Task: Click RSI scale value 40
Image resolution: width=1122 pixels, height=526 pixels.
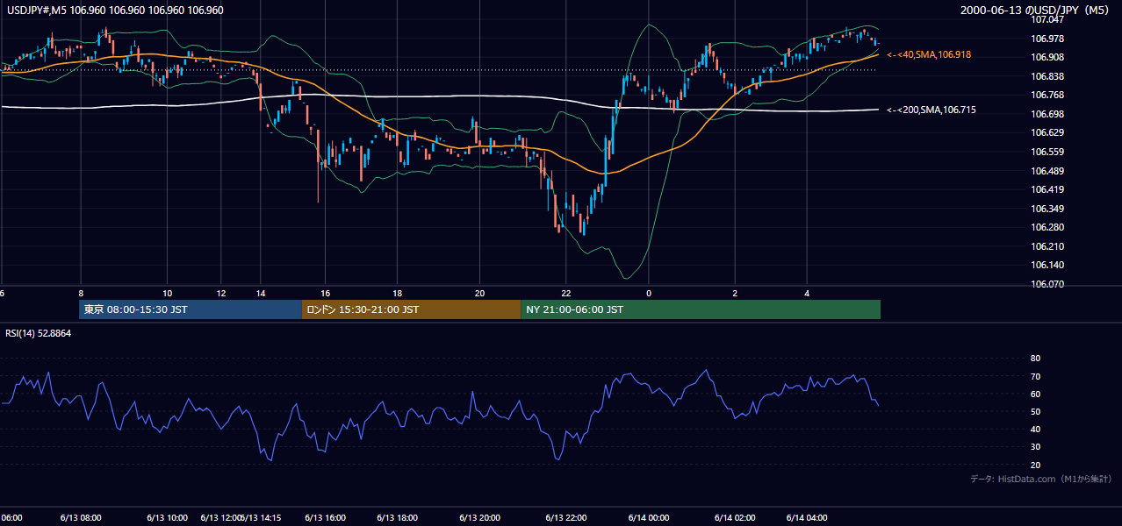Action: point(1036,429)
